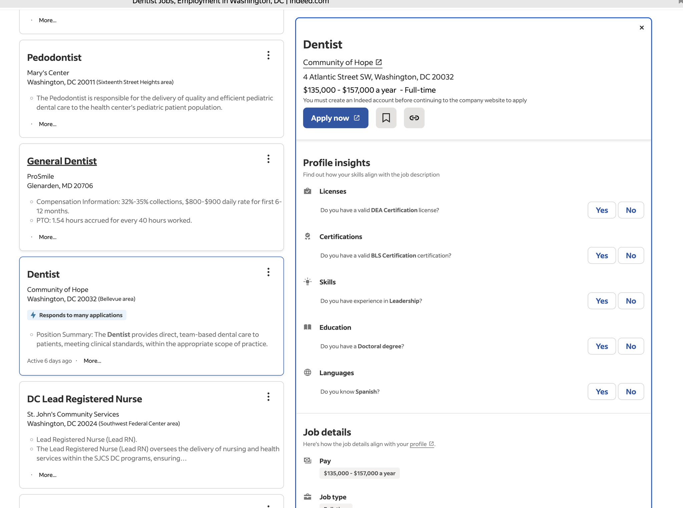Choose No for Doctoral degree question
Viewport: 683px width, 508px height.
pyautogui.click(x=630, y=346)
